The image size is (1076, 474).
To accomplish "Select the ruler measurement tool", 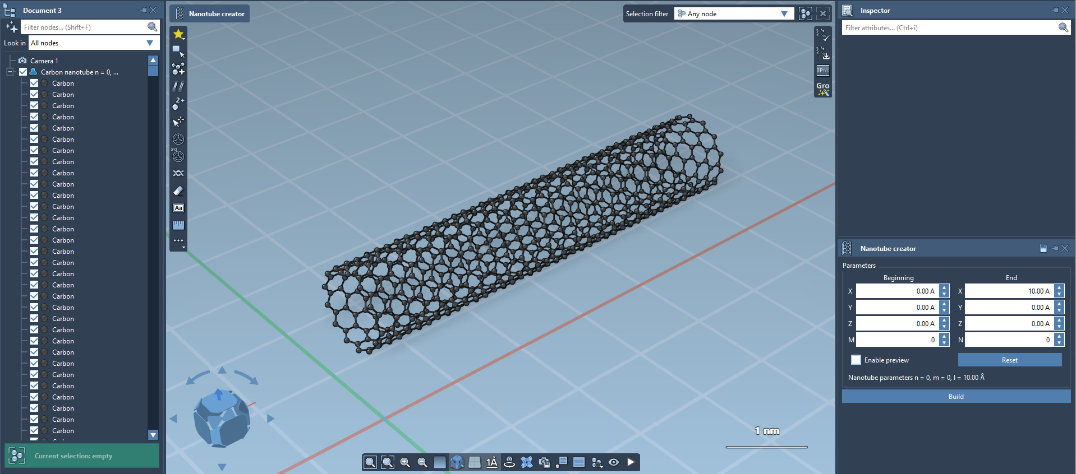I will tap(178, 225).
